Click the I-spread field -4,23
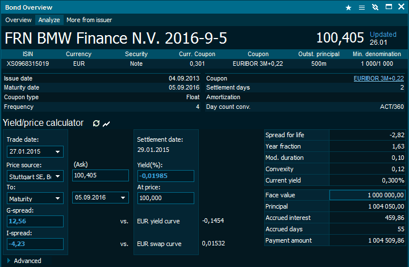 [x=35, y=244]
